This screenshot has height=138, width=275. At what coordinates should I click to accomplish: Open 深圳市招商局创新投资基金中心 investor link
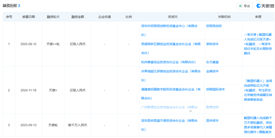169,30
